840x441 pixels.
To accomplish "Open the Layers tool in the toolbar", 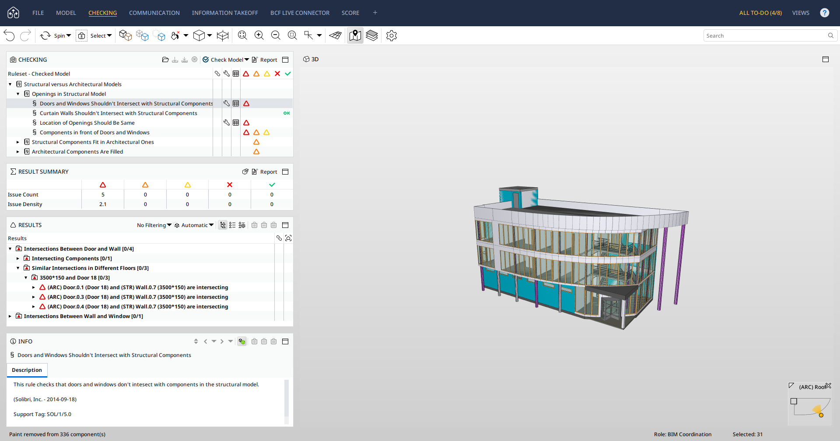I will 371,35.
